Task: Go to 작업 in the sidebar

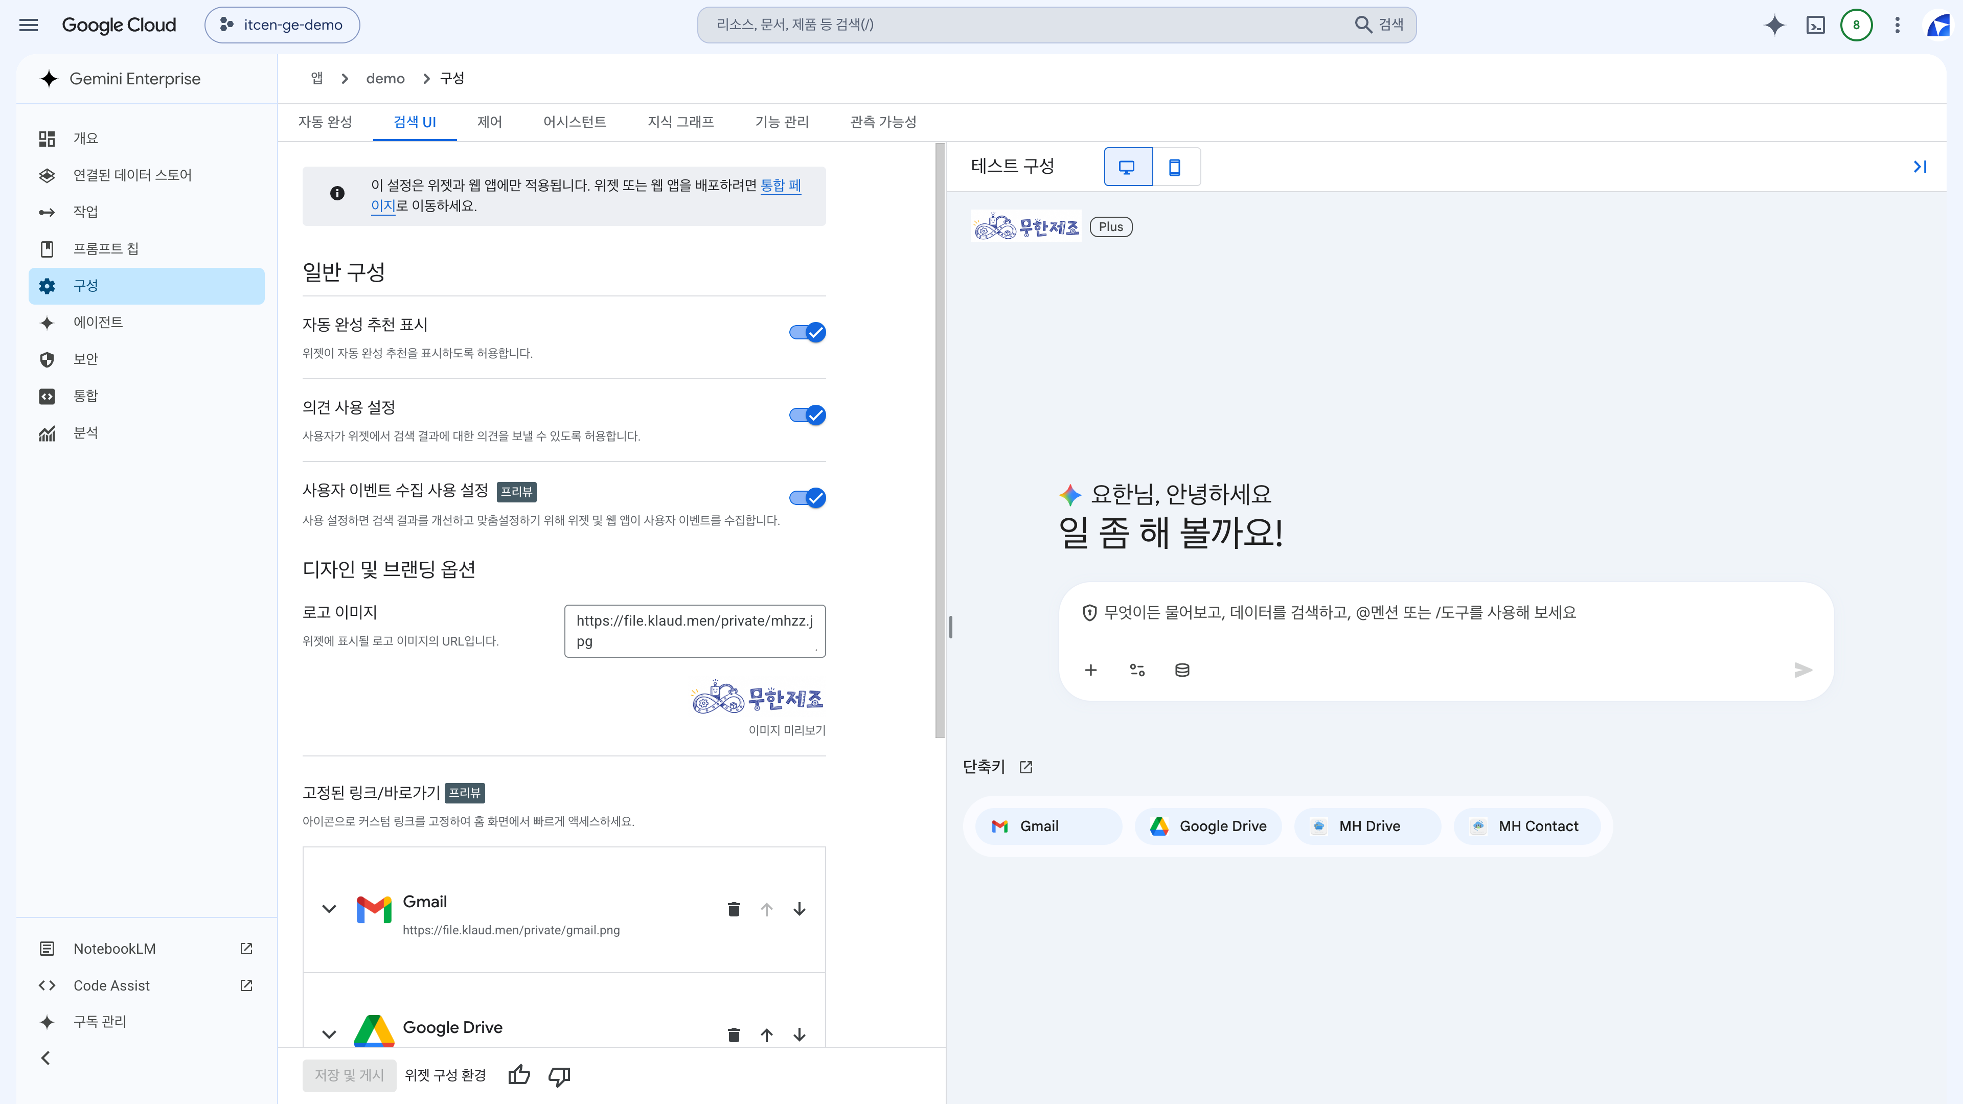Action: [146, 212]
